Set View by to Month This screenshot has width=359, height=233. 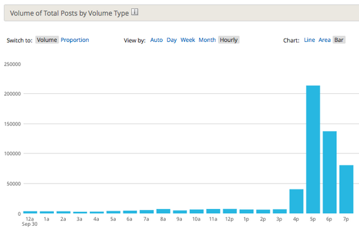[207, 40]
